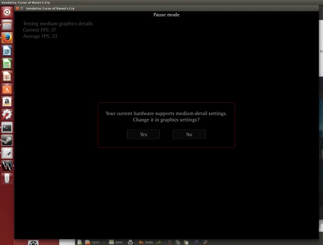This screenshot has width=323, height=245.
Task: Switch to Steam in launcher
Action: coord(7,140)
